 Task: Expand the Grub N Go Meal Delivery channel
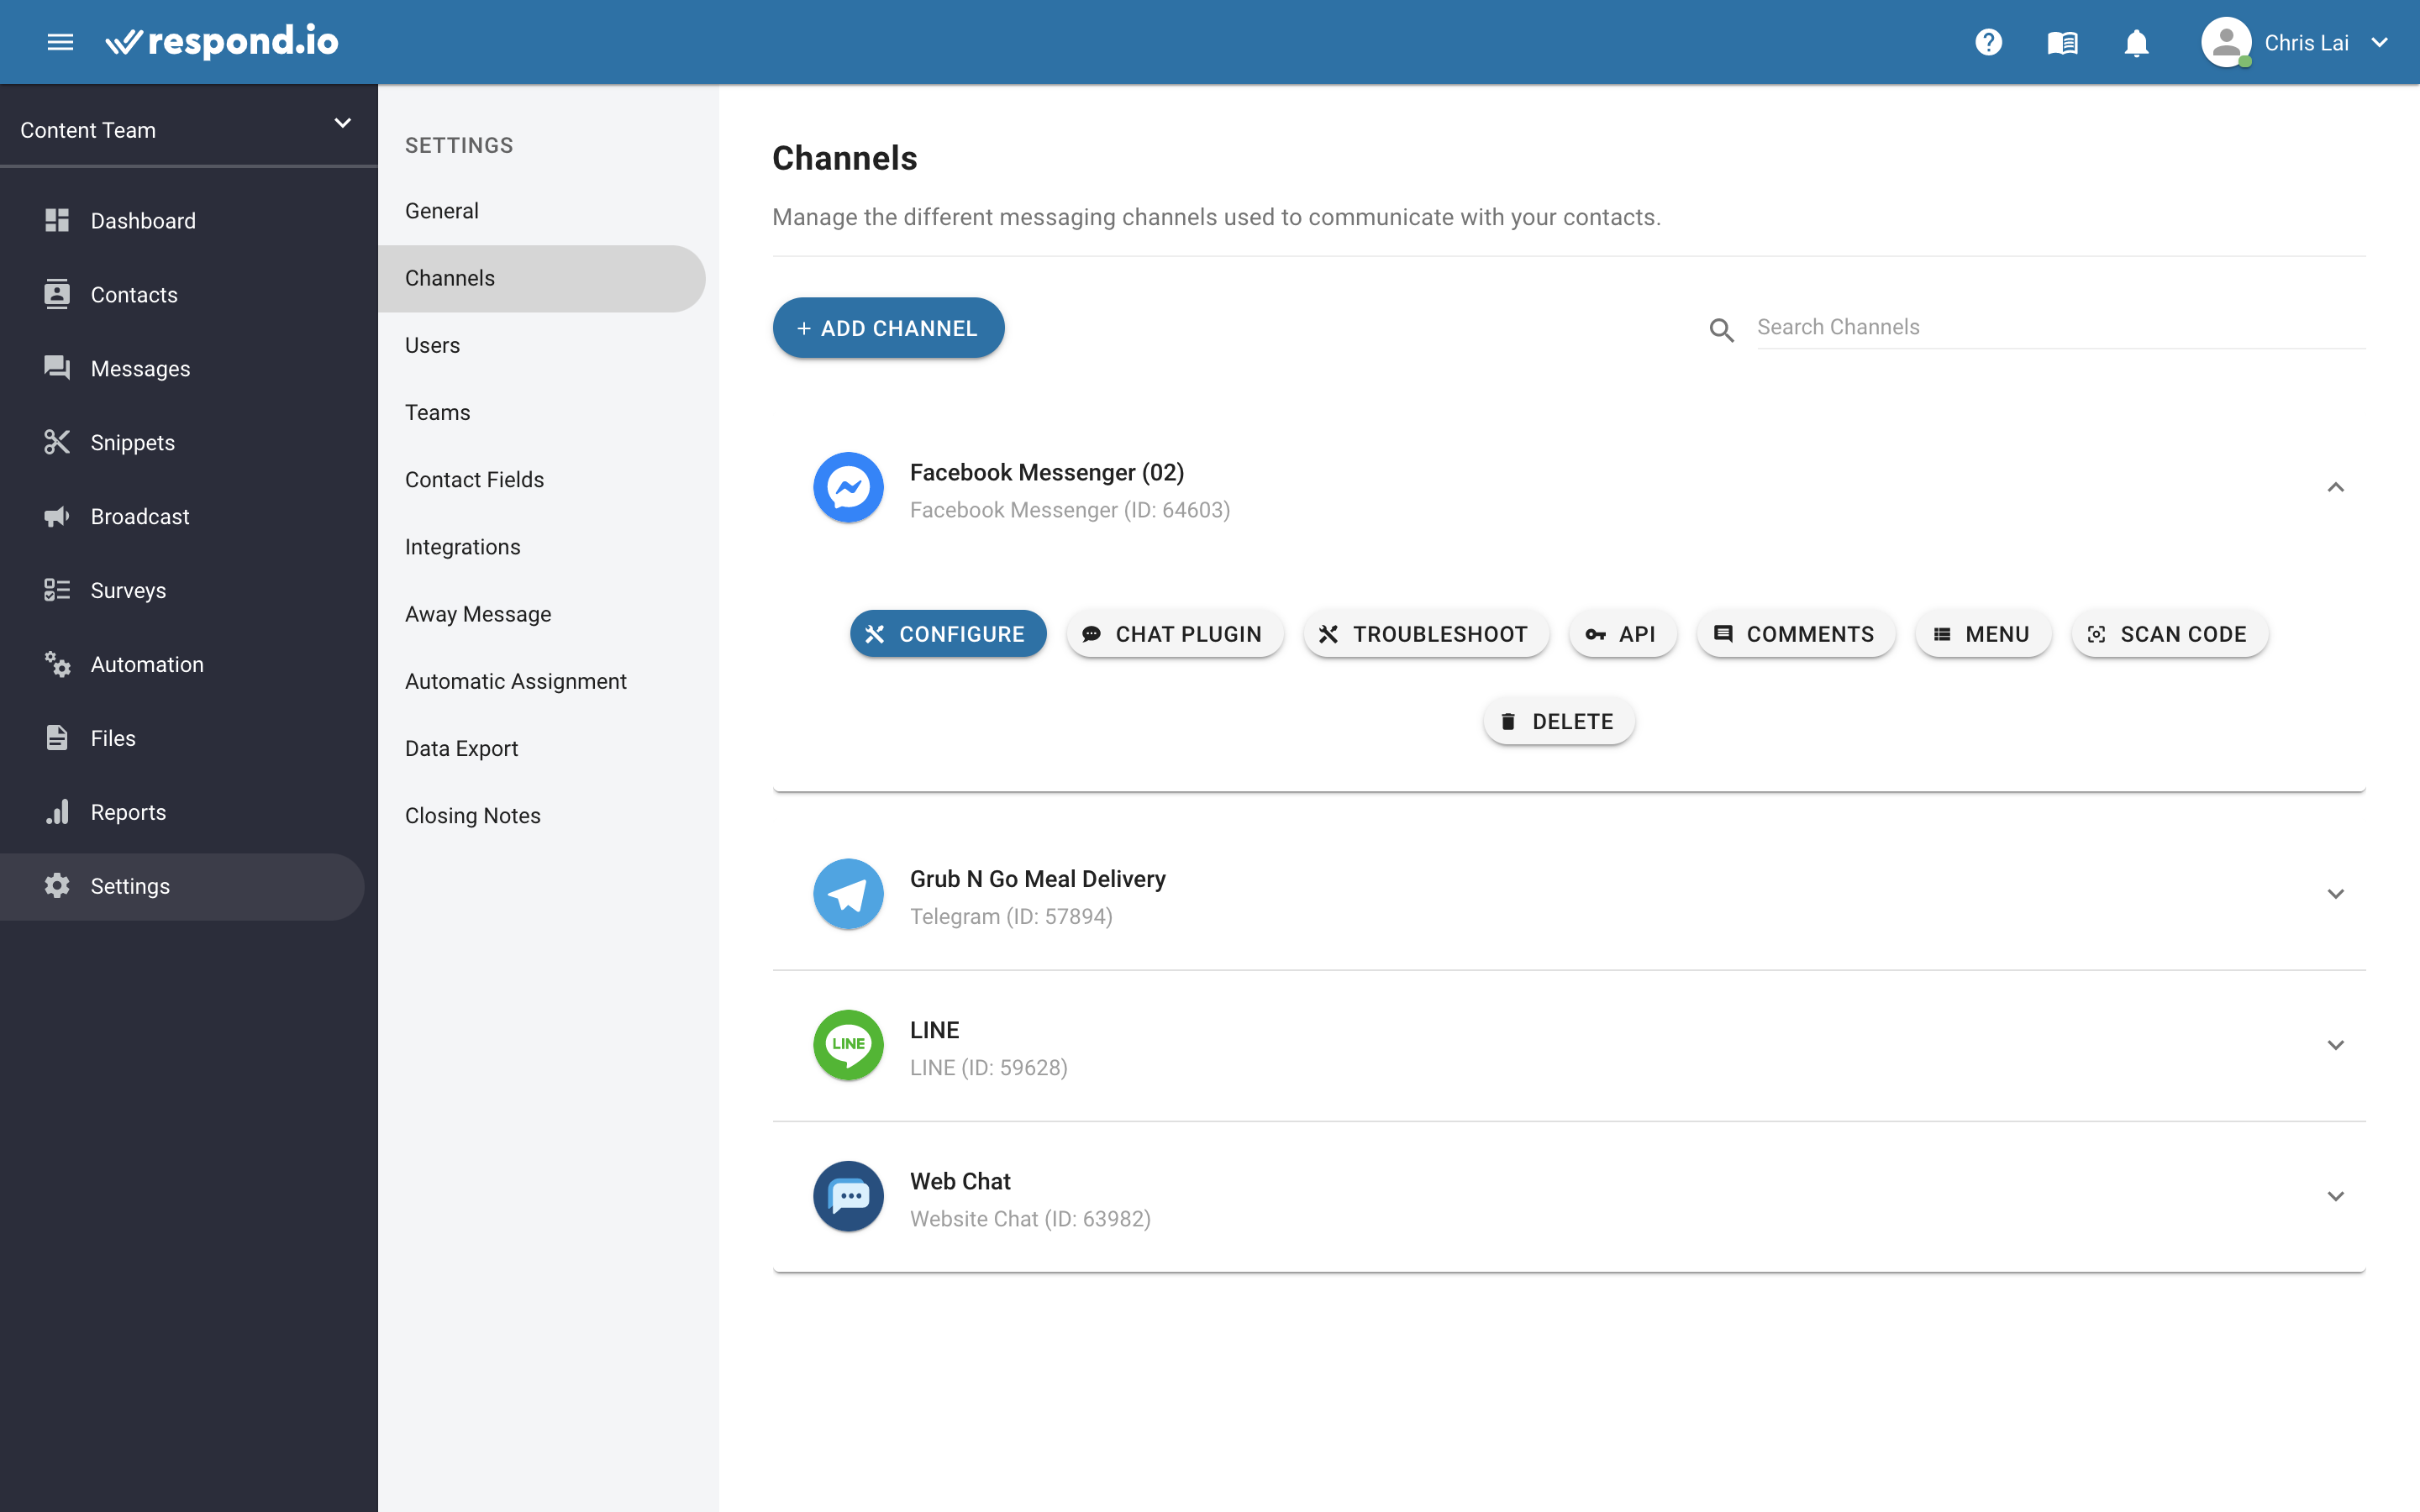[2334, 894]
